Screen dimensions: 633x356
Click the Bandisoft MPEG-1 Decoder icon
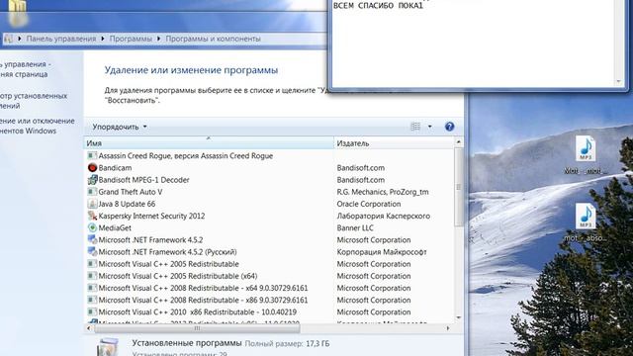[92, 180]
